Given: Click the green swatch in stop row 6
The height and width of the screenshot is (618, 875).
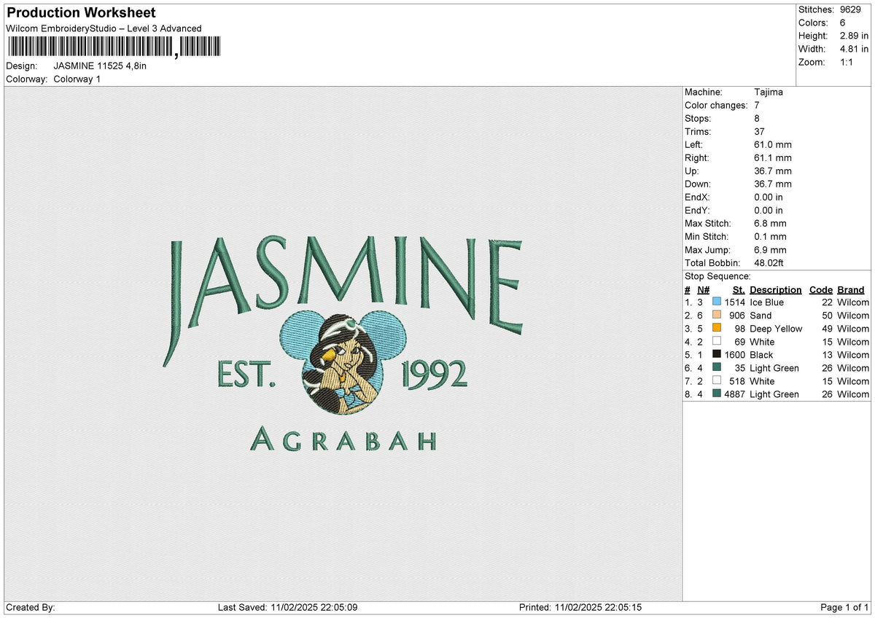Looking at the screenshot, I should (717, 368).
